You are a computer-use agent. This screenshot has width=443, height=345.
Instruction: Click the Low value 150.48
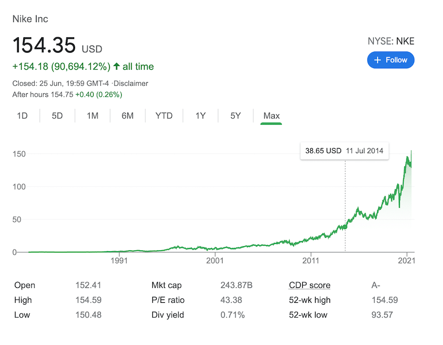click(x=89, y=314)
